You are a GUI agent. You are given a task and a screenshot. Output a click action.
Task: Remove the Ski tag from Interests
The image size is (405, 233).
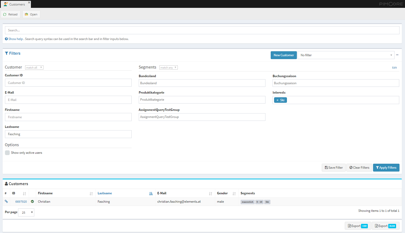tap(278, 100)
